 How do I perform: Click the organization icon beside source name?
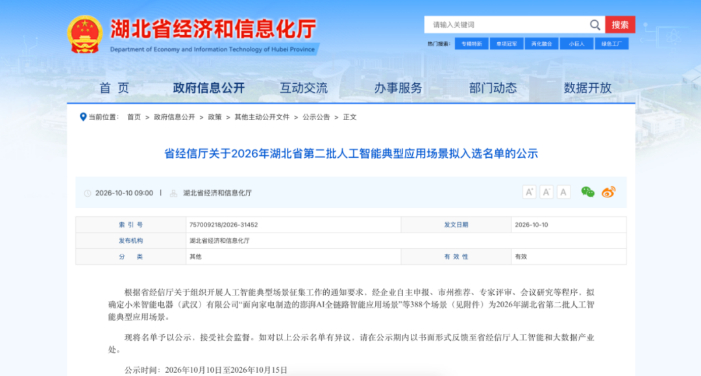tap(173, 193)
